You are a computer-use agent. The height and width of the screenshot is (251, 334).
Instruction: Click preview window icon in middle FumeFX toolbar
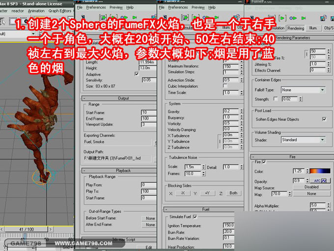[236, 18]
